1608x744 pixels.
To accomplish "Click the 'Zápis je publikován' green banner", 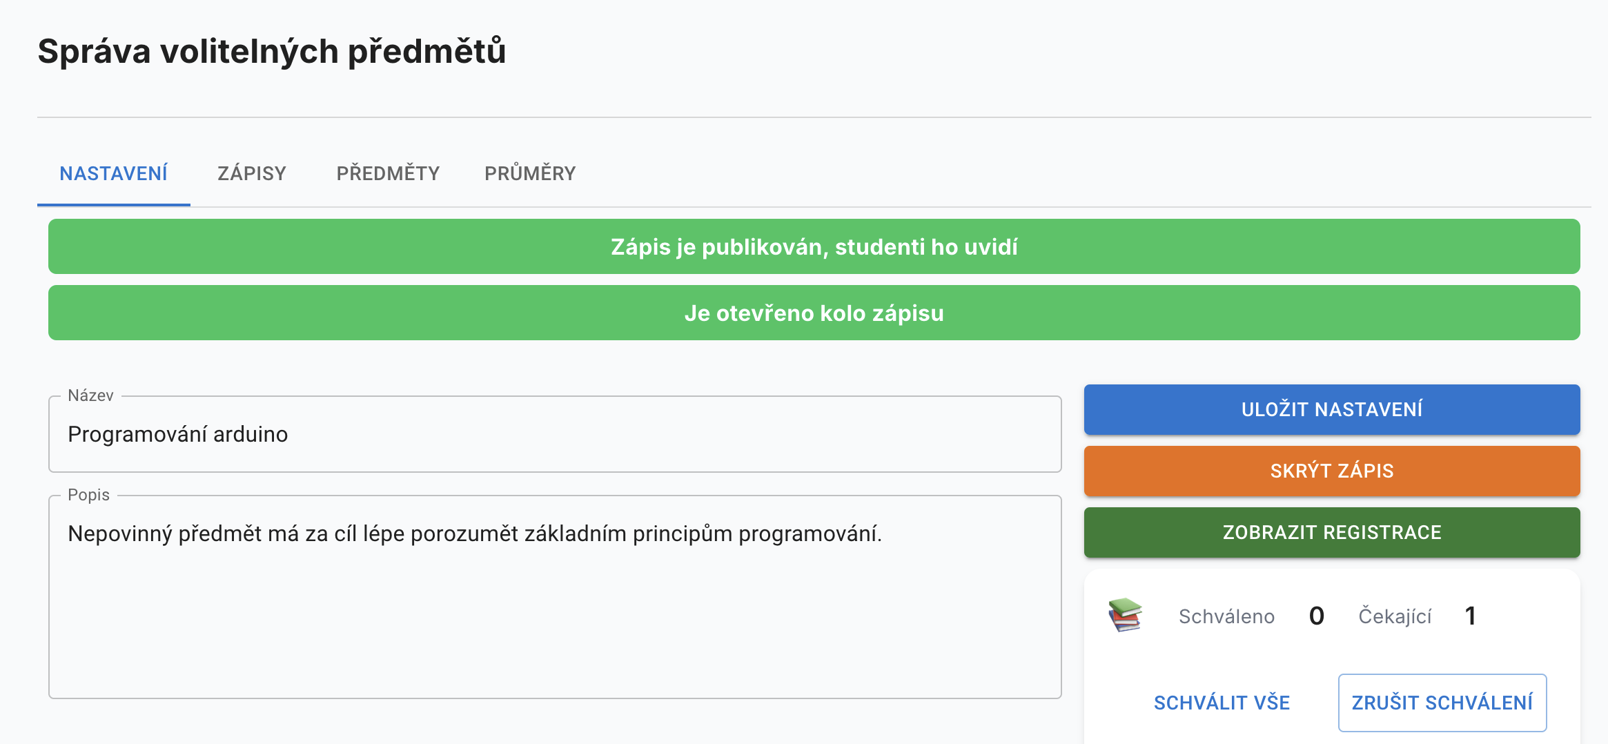I will [x=814, y=246].
